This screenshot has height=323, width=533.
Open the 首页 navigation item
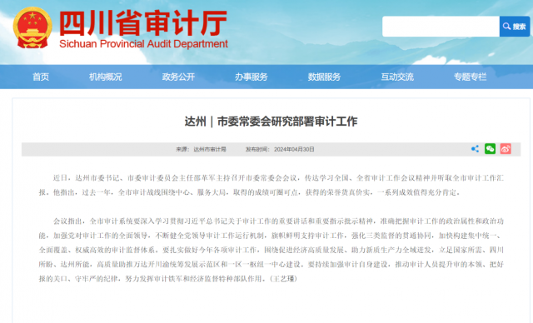coord(41,77)
